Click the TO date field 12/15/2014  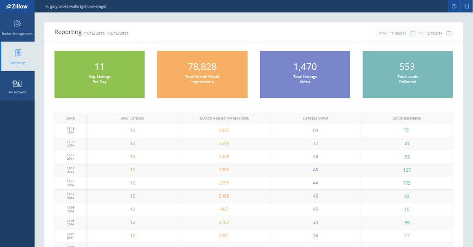[434, 33]
